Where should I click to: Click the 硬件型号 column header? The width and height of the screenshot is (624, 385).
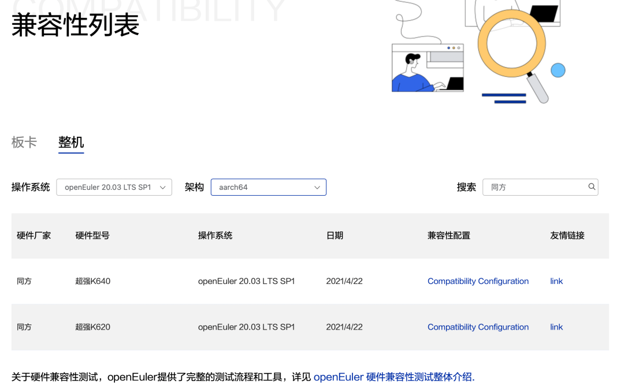(92, 236)
